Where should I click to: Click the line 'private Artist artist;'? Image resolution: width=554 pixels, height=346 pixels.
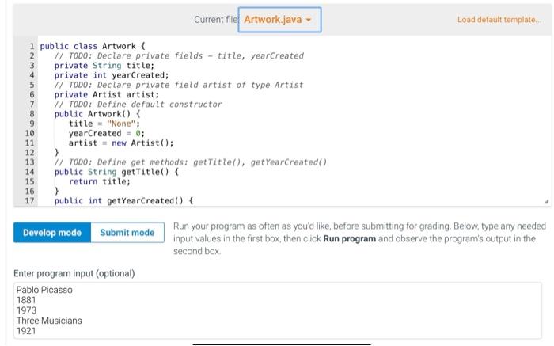tap(107, 95)
